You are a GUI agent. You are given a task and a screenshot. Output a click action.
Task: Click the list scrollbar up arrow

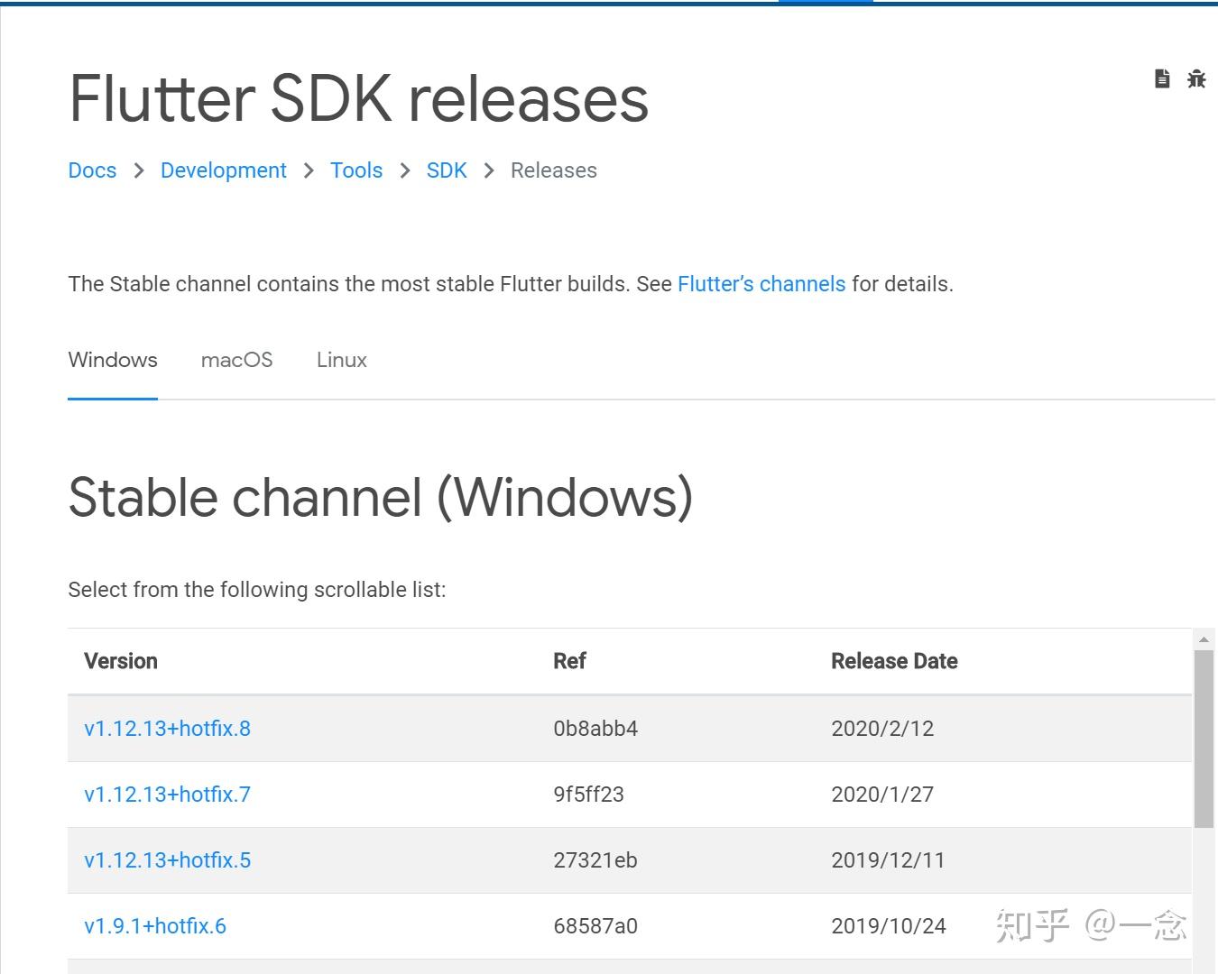[1204, 639]
